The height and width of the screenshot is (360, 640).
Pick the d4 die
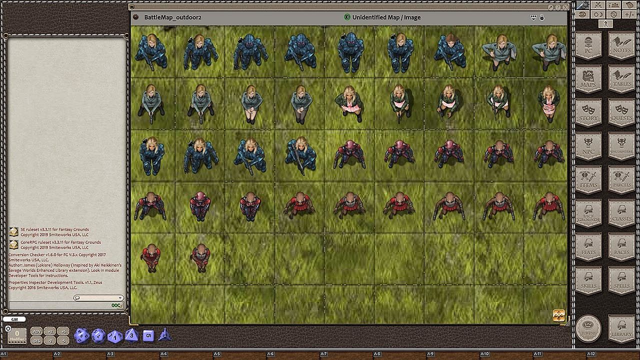(164, 335)
